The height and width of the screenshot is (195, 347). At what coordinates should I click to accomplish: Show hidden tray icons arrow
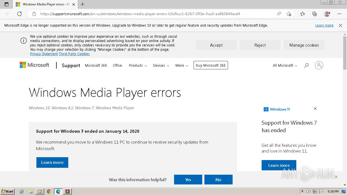302,191
